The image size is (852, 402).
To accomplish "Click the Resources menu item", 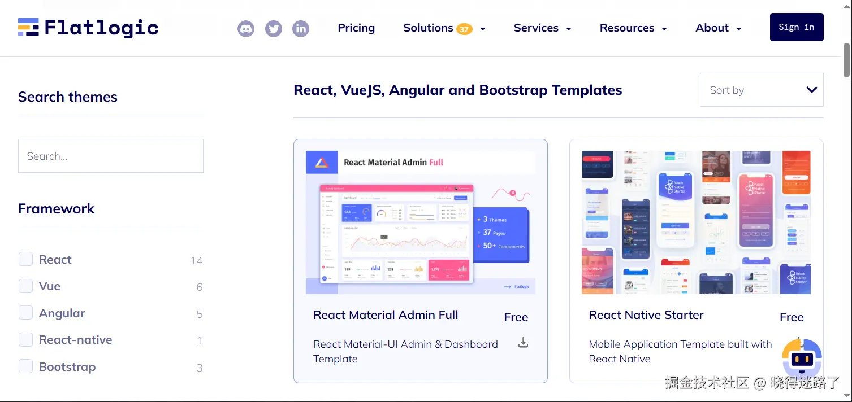I will point(627,28).
